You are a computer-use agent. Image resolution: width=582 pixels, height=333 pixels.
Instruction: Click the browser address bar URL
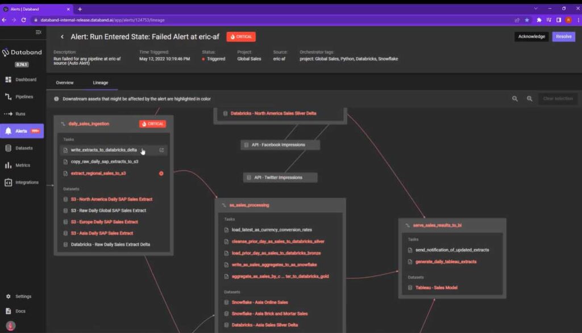click(102, 20)
